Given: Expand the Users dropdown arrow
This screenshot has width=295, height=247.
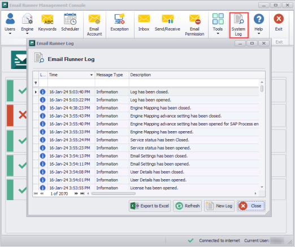Looking at the screenshot, I should click(10, 34).
